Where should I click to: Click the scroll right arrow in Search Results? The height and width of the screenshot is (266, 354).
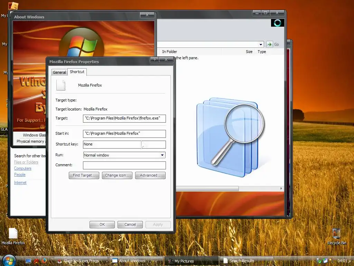pyautogui.click(x=281, y=188)
